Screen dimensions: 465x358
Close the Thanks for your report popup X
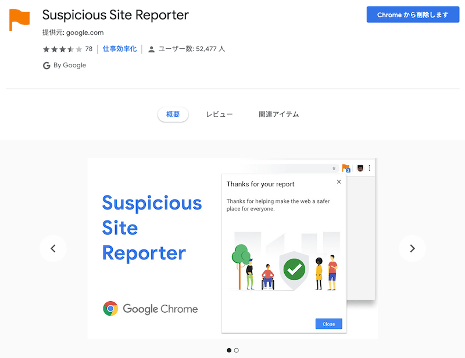(x=339, y=182)
